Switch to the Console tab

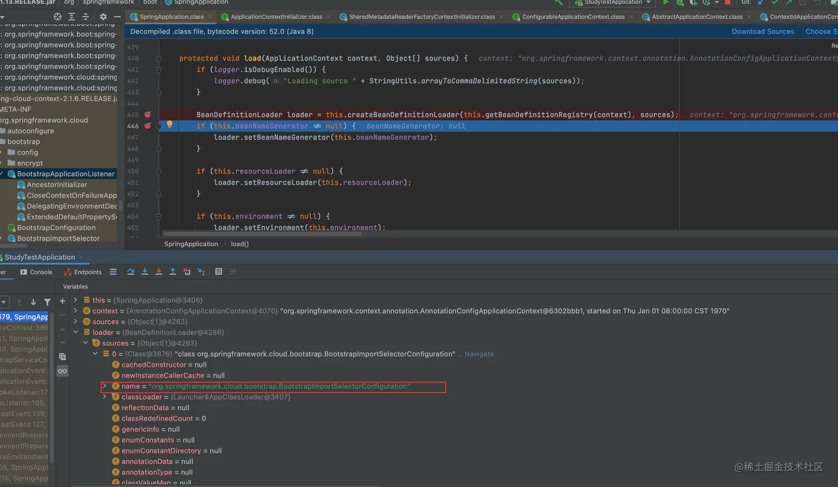tap(36, 272)
